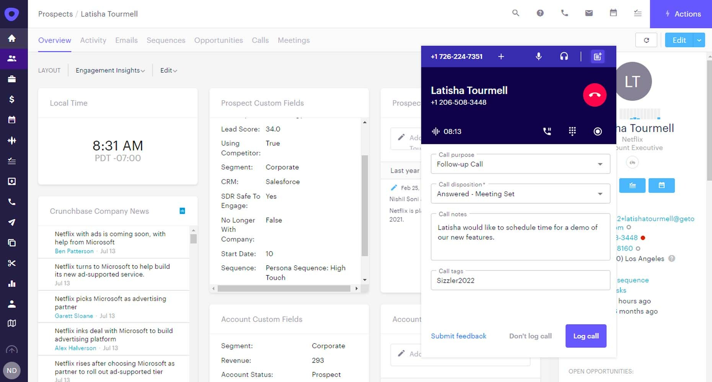Click the Log call button
The width and height of the screenshot is (712, 382).
click(586, 336)
